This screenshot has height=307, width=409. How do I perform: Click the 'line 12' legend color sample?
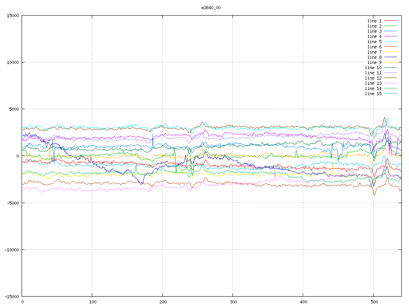(391, 78)
